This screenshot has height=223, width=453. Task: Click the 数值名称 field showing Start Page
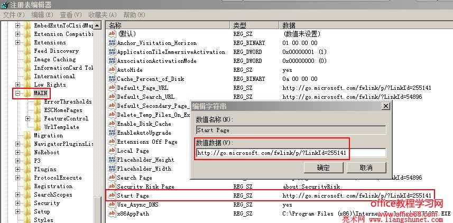[291, 130]
